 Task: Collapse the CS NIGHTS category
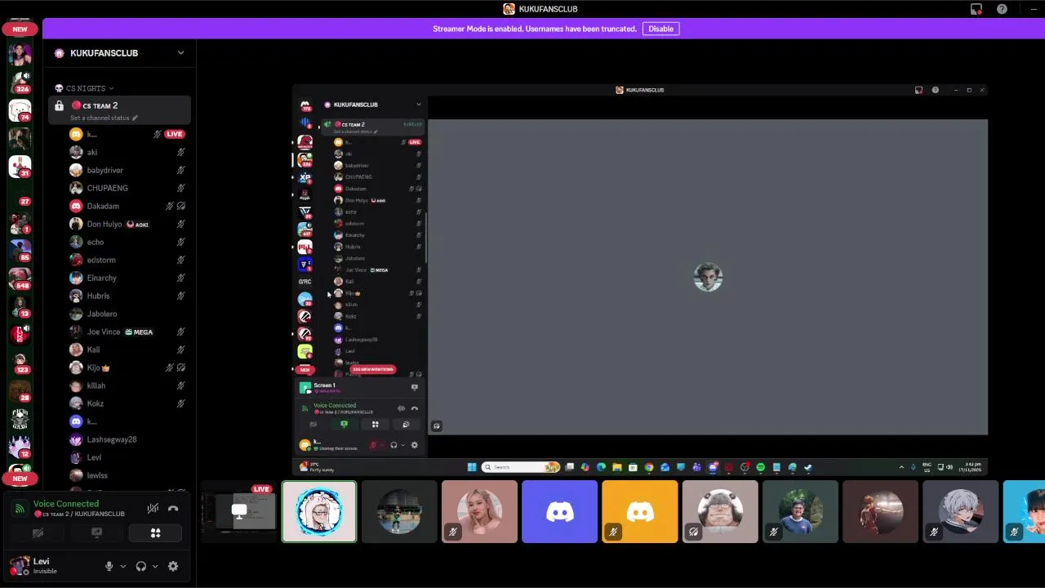[86, 88]
